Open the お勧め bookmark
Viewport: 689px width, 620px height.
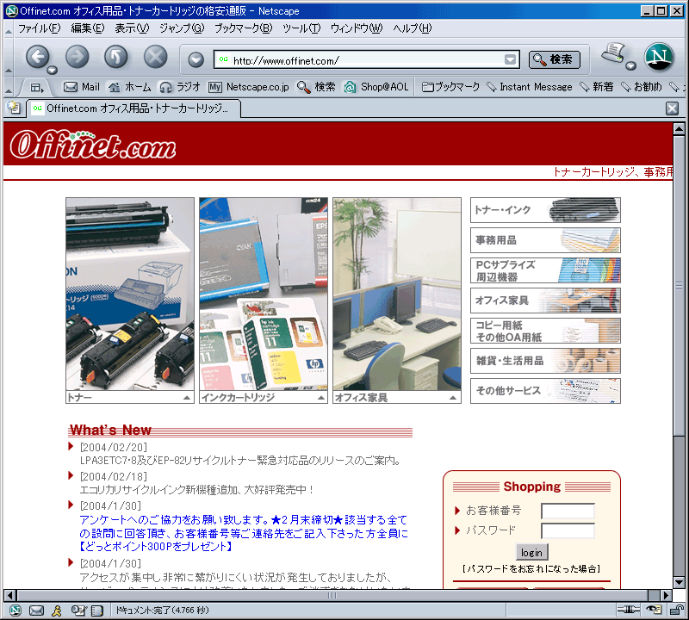click(x=642, y=87)
